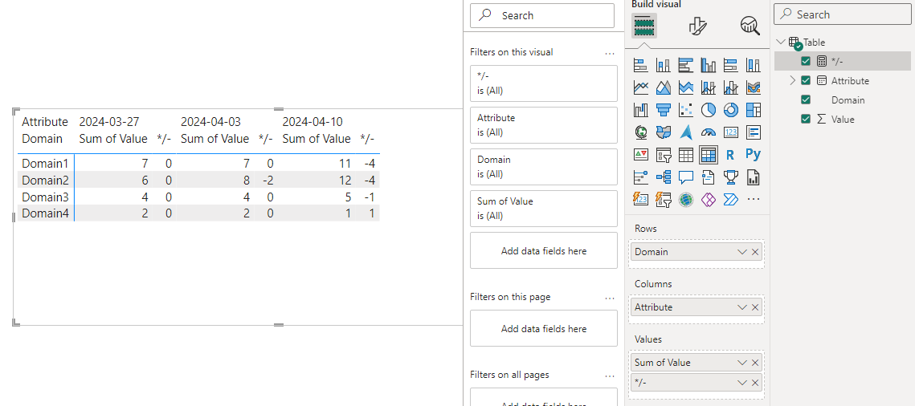Viewport: 915px width, 406px height.
Task: Open options for Filters on this visual
Action: [610, 53]
